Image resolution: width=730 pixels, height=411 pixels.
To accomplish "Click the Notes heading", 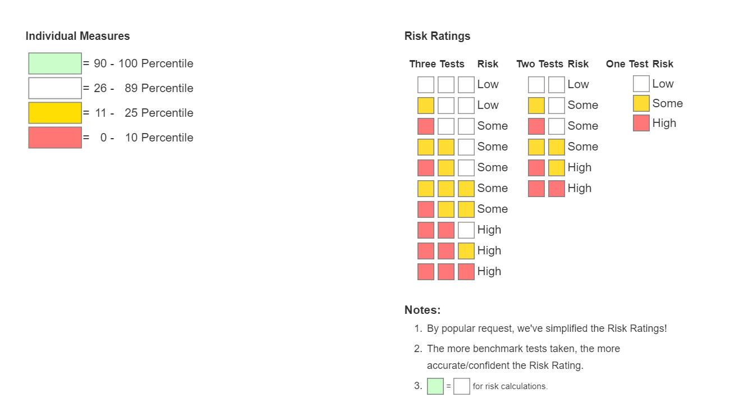I will [423, 310].
